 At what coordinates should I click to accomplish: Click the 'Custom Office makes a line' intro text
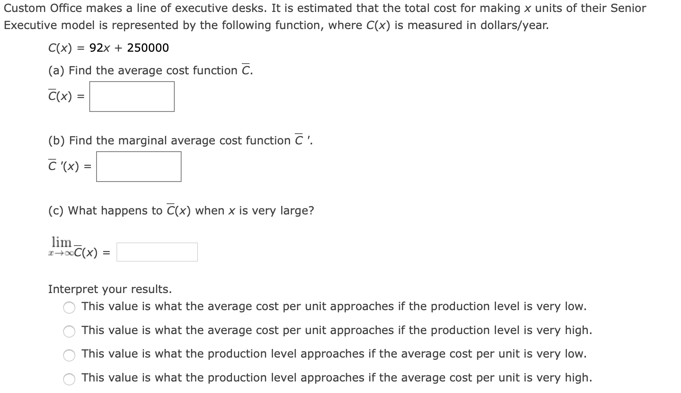pyautogui.click(x=325, y=17)
